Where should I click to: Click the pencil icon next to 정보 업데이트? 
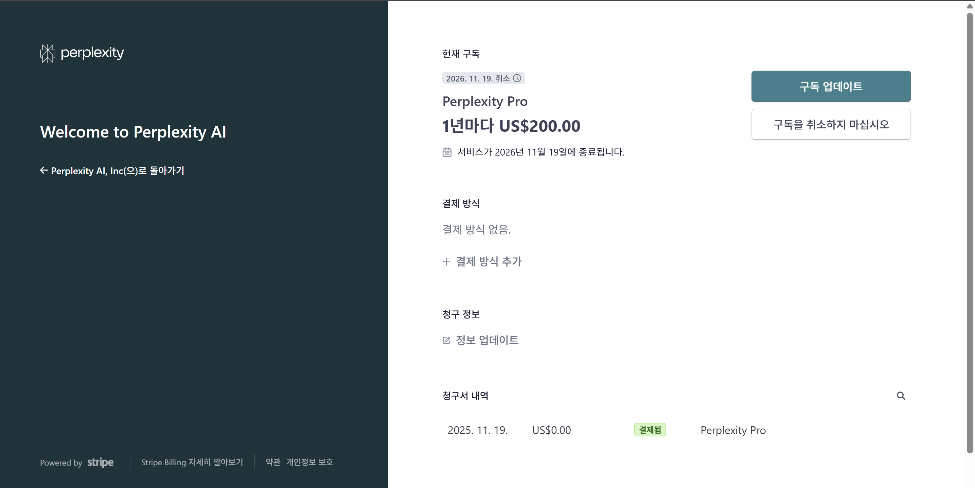[446, 341]
